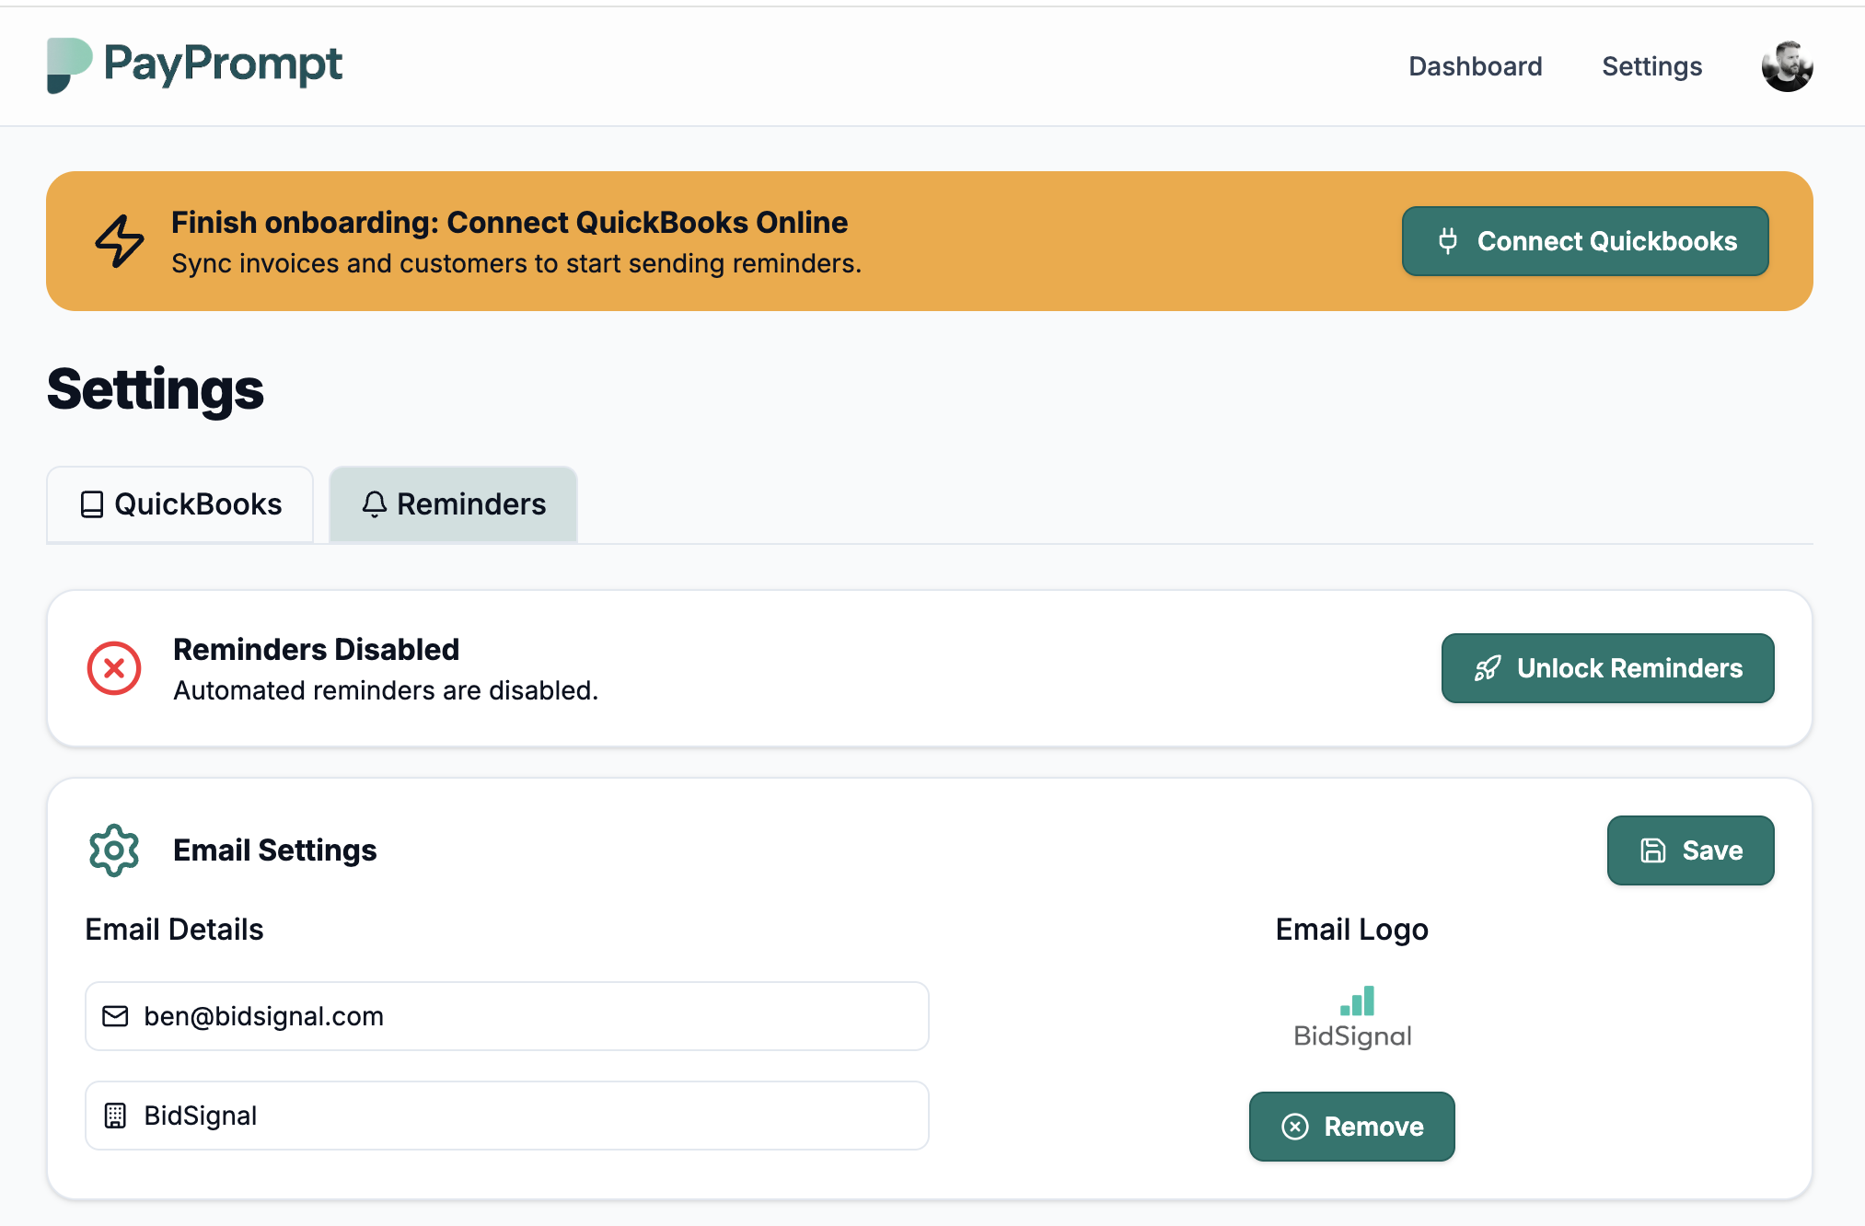Image resolution: width=1865 pixels, height=1226 pixels.
Task: Click the Email Settings gear icon
Action: (x=114, y=850)
